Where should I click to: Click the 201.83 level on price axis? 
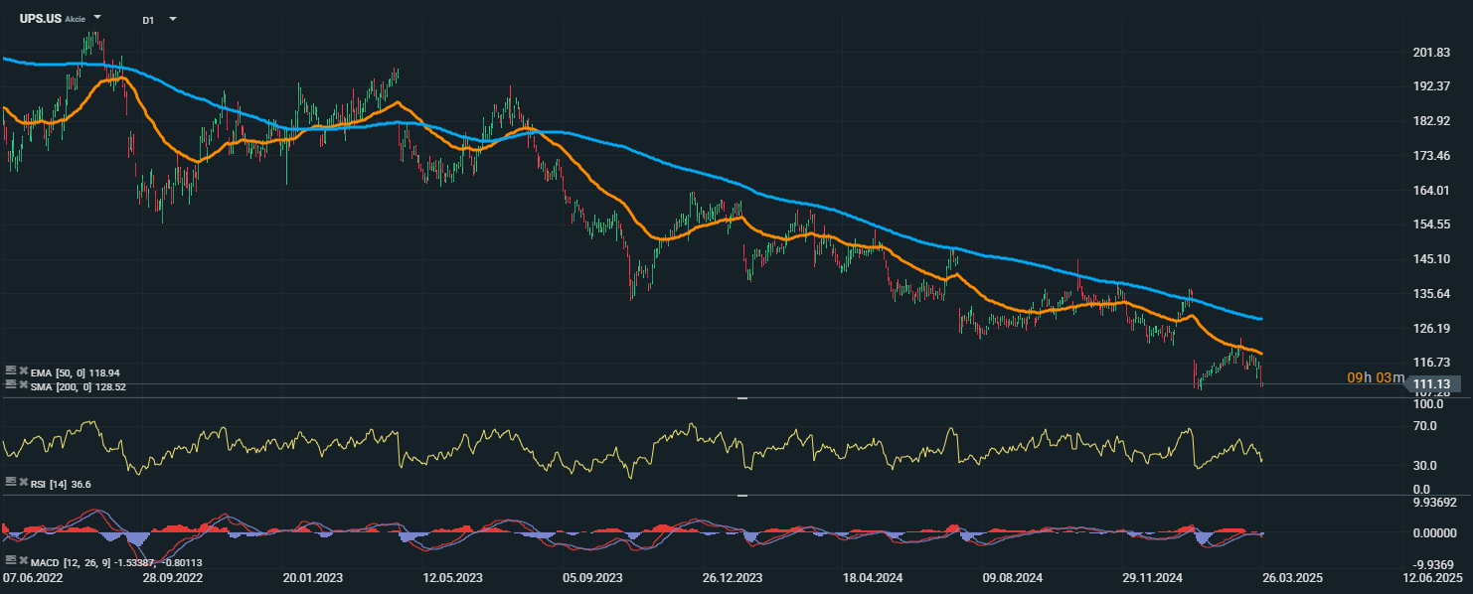1432,53
